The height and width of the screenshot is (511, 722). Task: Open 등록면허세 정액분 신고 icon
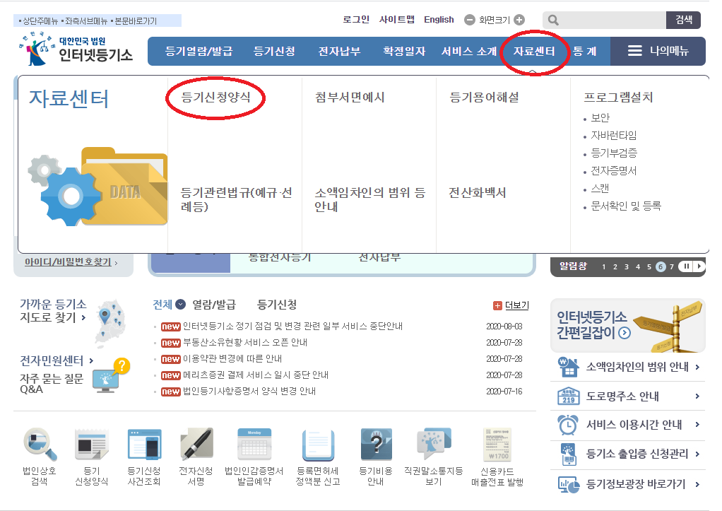click(318, 445)
